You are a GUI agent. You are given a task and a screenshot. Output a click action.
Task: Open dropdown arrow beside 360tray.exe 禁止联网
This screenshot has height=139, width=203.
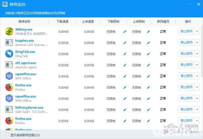point(197,31)
